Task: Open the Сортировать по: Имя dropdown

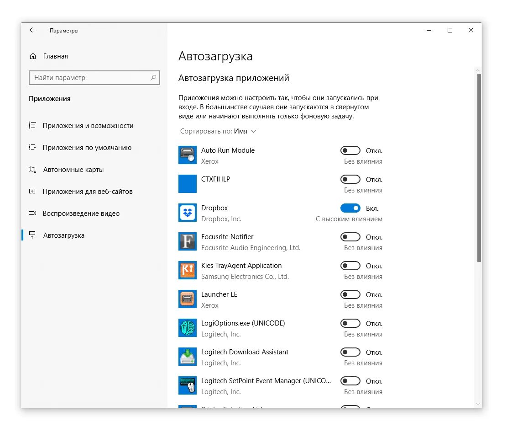Action: click(218, 131)
